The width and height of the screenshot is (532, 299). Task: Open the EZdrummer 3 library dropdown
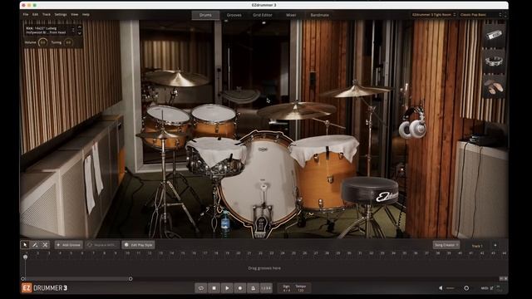click(x=434, y=15)
